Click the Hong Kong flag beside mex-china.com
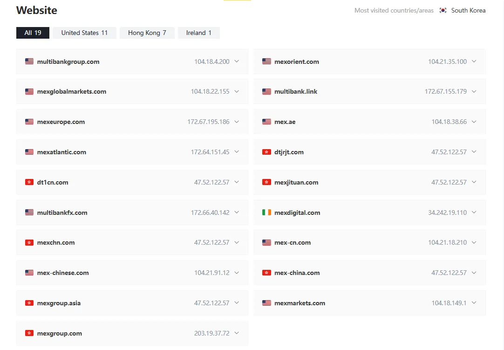Image resolution: width=504 pixels, height=350 pixels. pyautogui.click(x=266, y=273)
